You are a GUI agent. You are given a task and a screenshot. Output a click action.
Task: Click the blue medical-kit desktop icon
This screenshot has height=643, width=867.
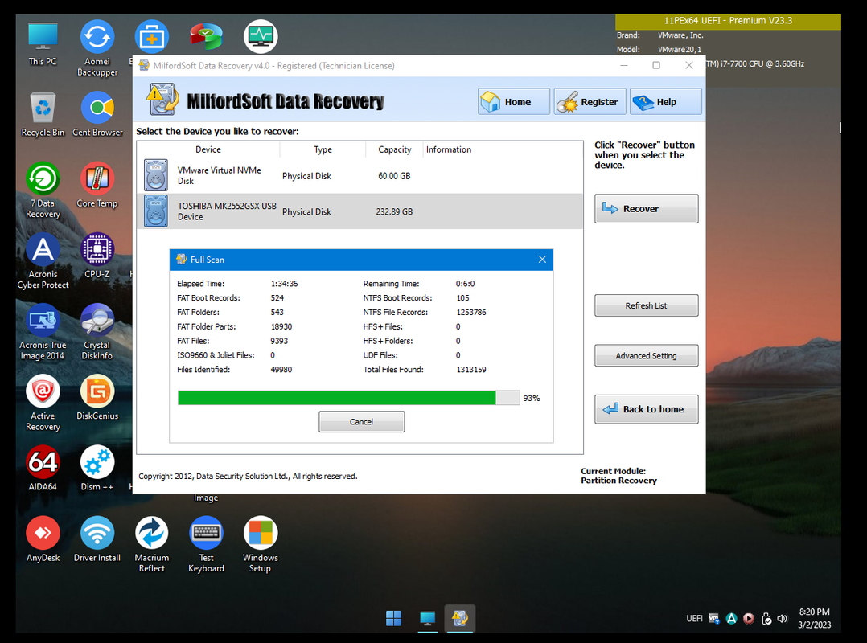click(x=151, y=36)
